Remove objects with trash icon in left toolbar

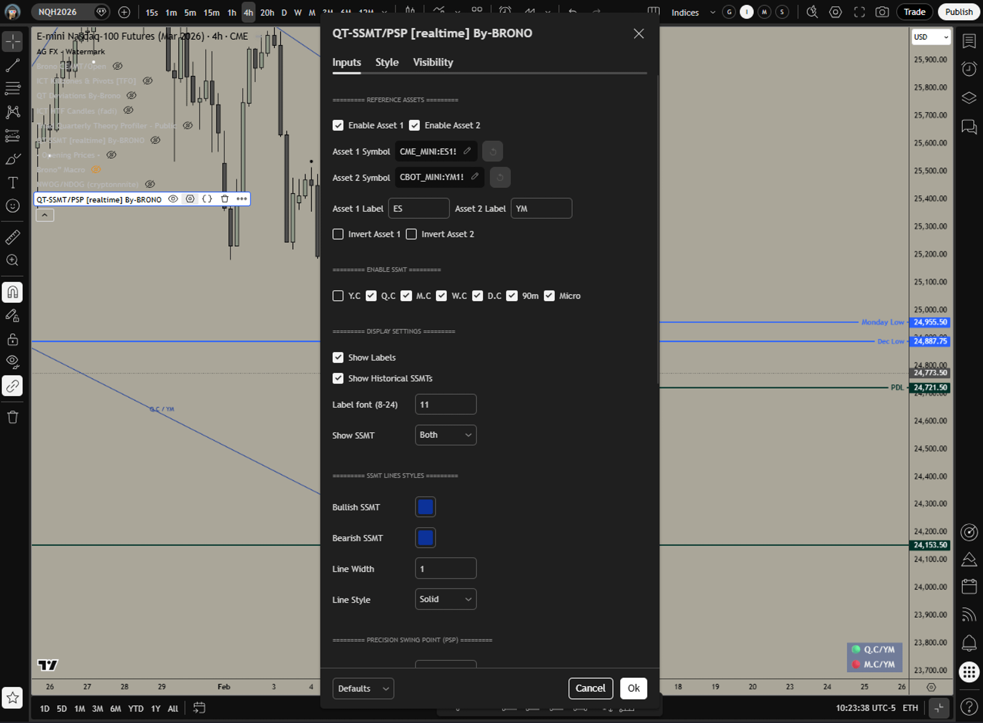pyautogui.click(x=13, y=417)
